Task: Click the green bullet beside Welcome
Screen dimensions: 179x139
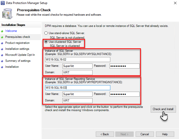Action: click(2, 31)
